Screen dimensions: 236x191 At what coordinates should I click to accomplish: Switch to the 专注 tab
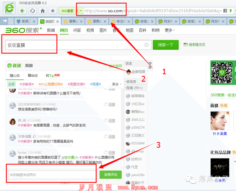[121, 21]
